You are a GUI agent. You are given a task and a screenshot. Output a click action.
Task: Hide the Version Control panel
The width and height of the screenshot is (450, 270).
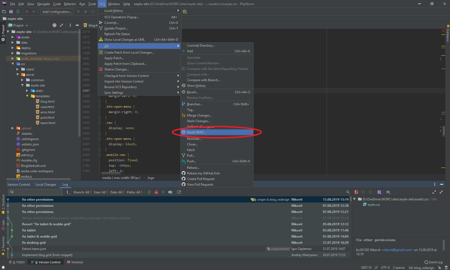pos(442,184)
